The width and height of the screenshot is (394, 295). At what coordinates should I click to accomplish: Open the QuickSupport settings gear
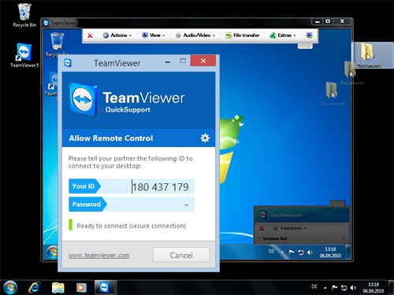pyautogui.click(x=205, y=138)
